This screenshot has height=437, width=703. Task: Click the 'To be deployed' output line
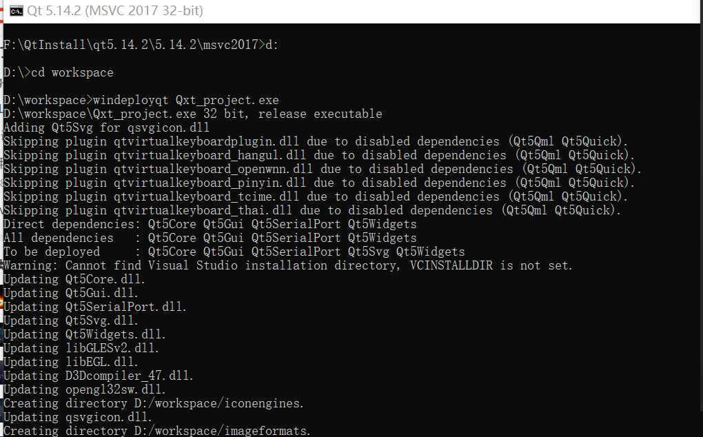tap(234, 252)
